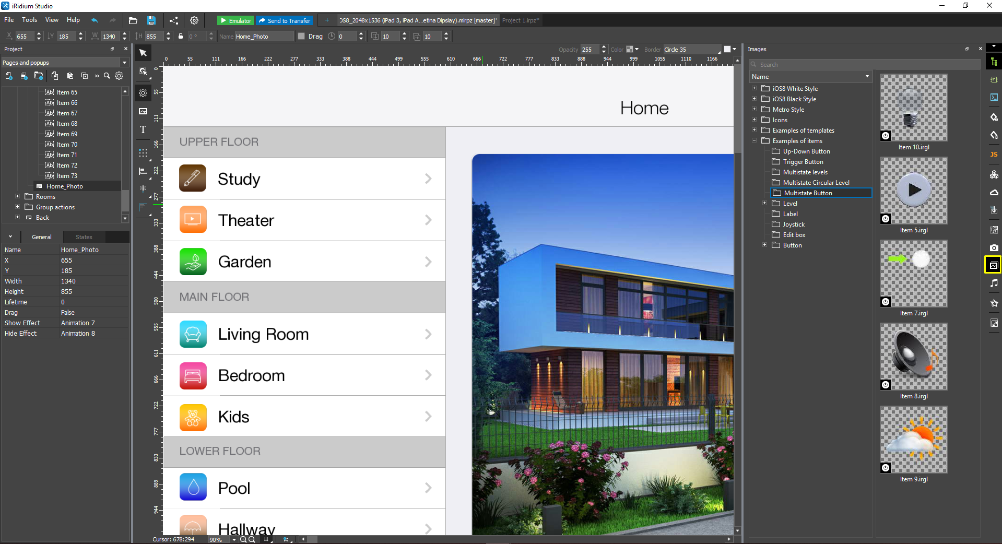The height and width of the screenshot is (544, 1002).
Task: Collapse the Examples of items folder
Action: 754,140
